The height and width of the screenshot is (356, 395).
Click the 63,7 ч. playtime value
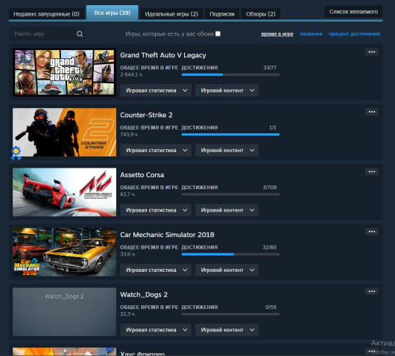coord(127,194)
